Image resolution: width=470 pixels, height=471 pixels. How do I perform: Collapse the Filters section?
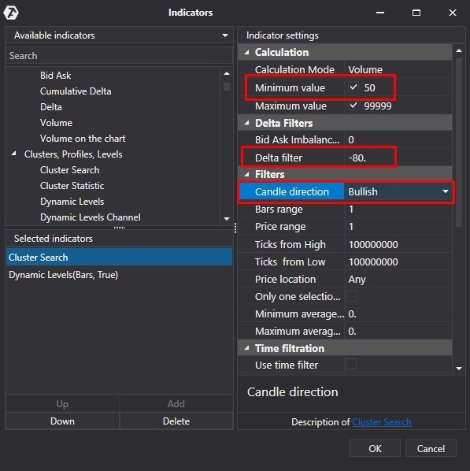(x=247, y=174)
